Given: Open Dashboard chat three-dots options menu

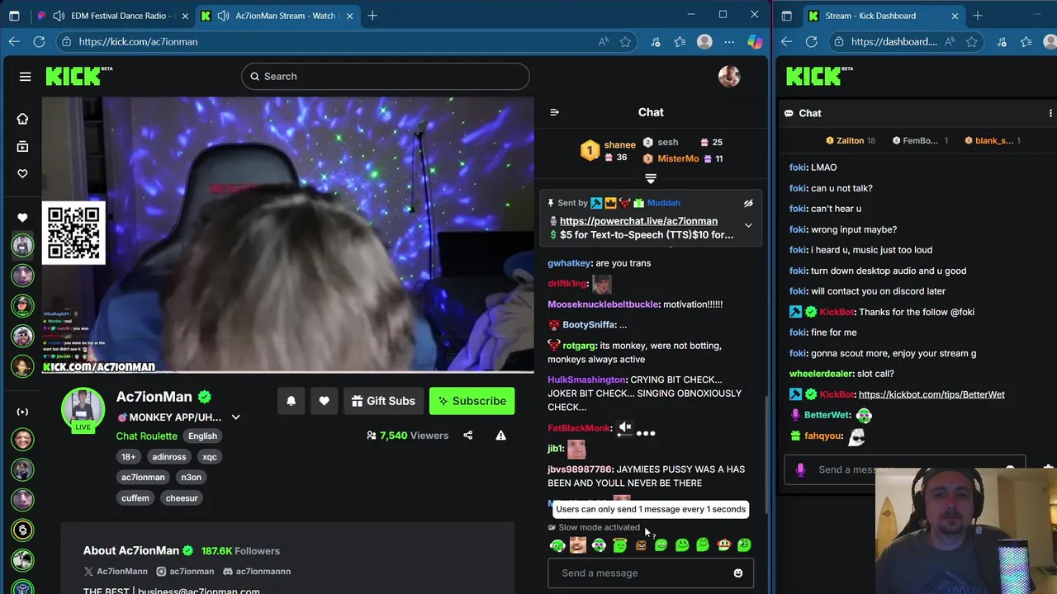Looking at the screenshot, I should [x=1050, y=113].
